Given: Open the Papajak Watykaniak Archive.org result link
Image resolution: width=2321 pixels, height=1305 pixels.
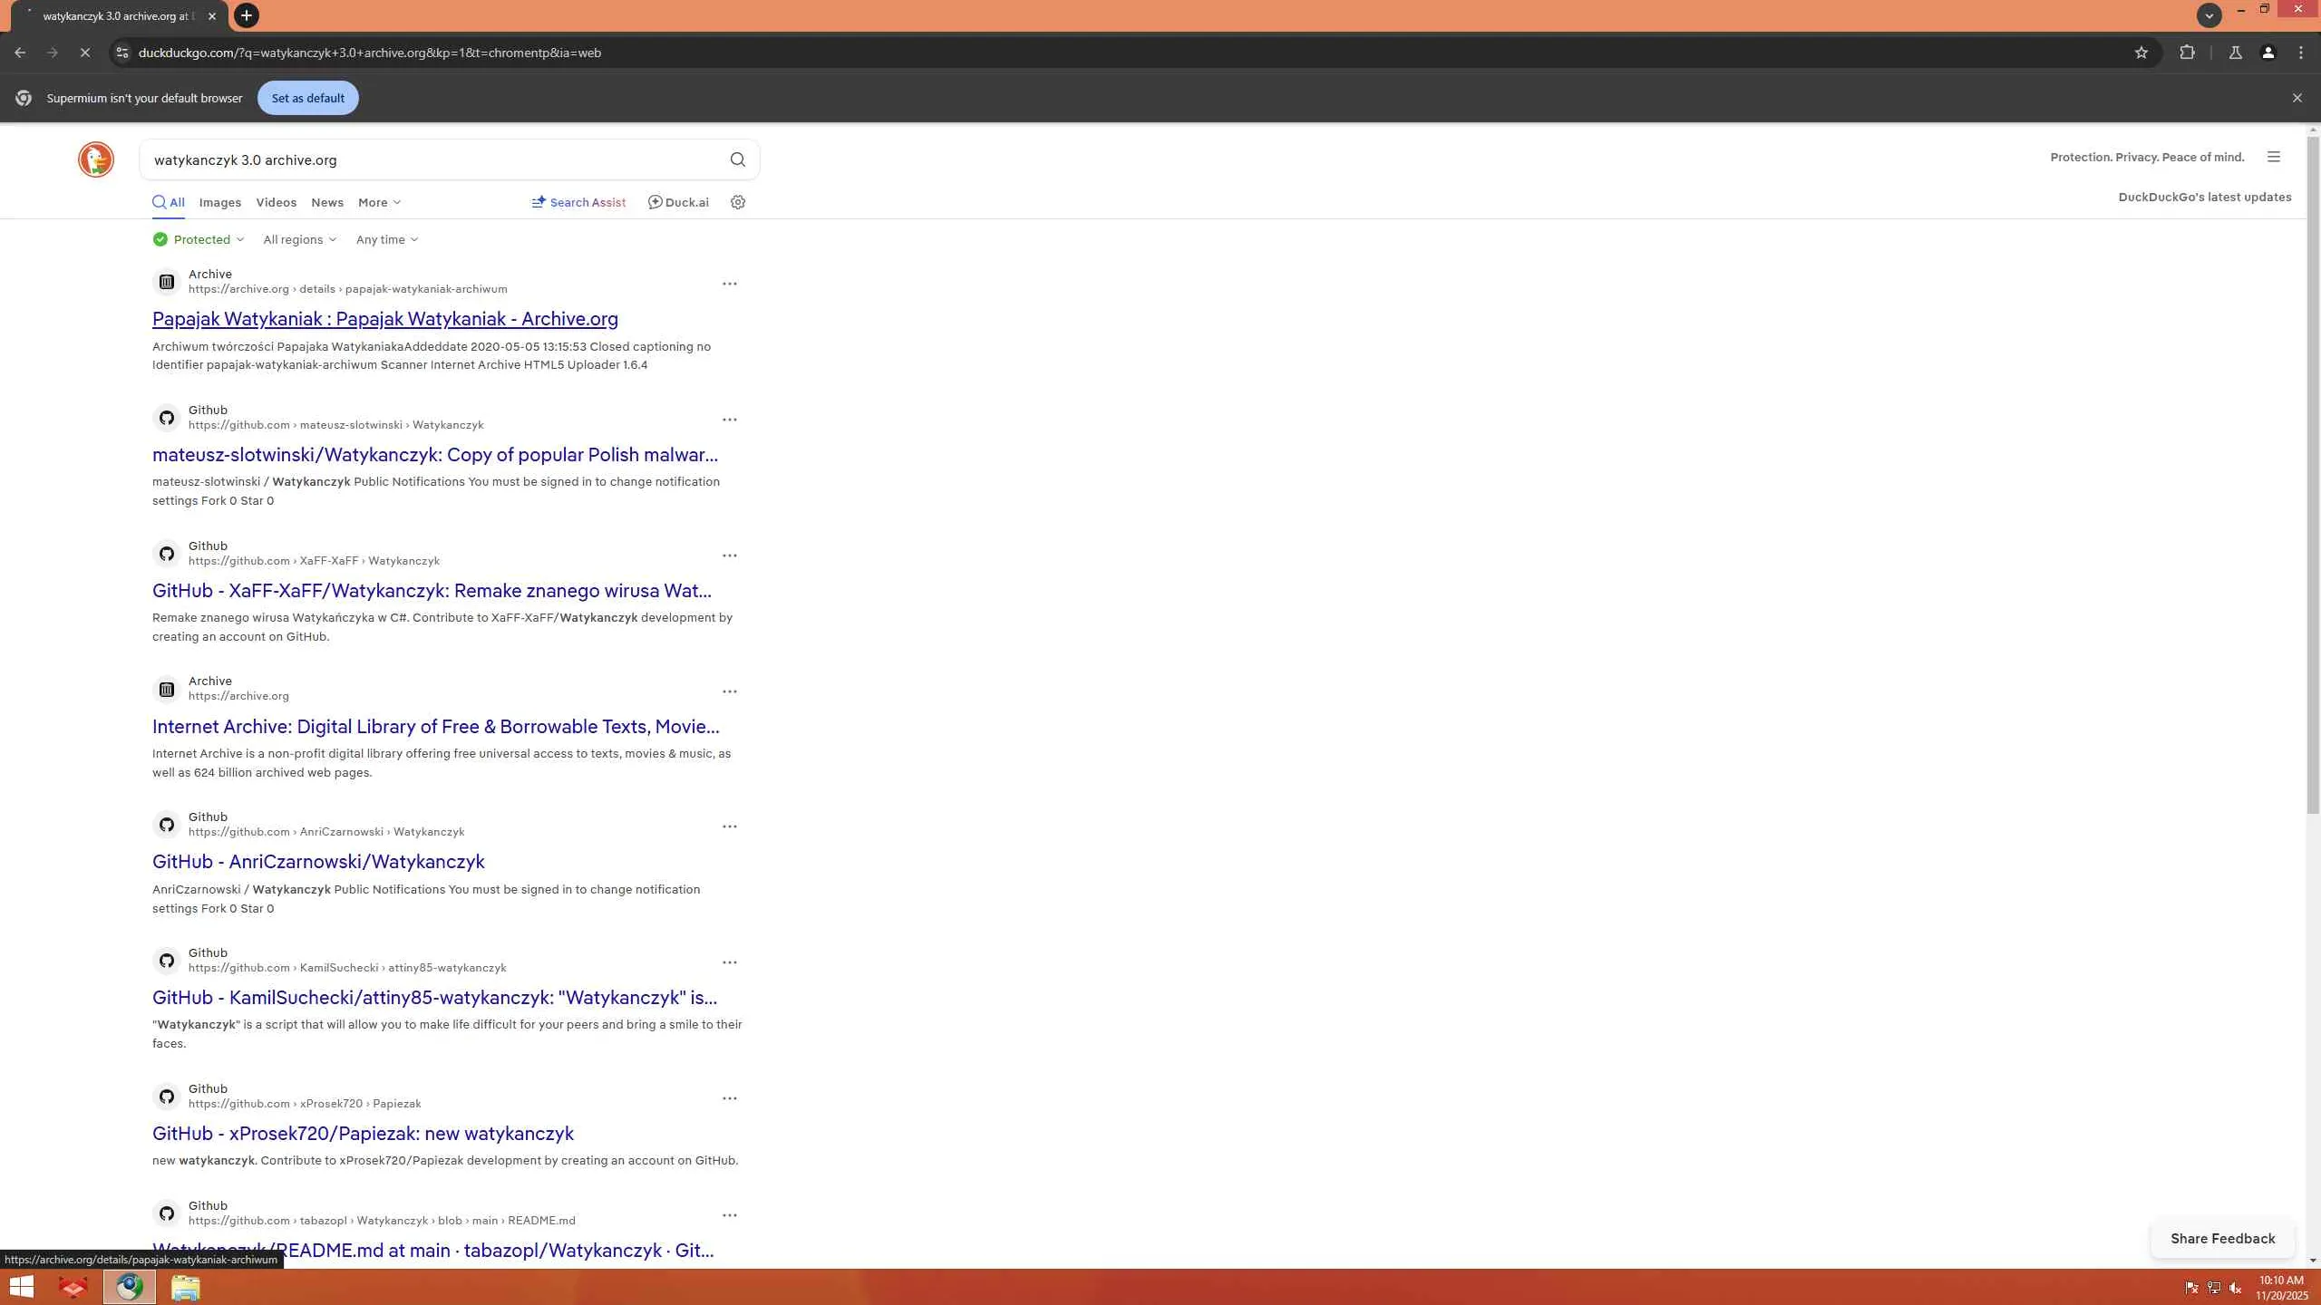Looking at the screenshot, I should [384, 319].
